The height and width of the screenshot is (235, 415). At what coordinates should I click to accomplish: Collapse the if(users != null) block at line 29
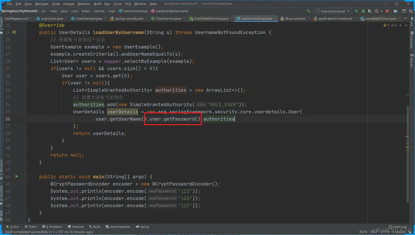click(x=26, y=69)
